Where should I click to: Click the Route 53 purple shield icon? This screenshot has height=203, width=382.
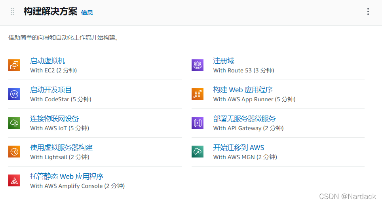pos(198,65)
